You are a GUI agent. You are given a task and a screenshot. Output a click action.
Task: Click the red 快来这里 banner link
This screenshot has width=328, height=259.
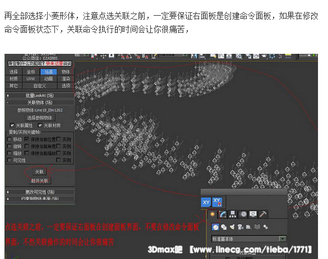54,63
